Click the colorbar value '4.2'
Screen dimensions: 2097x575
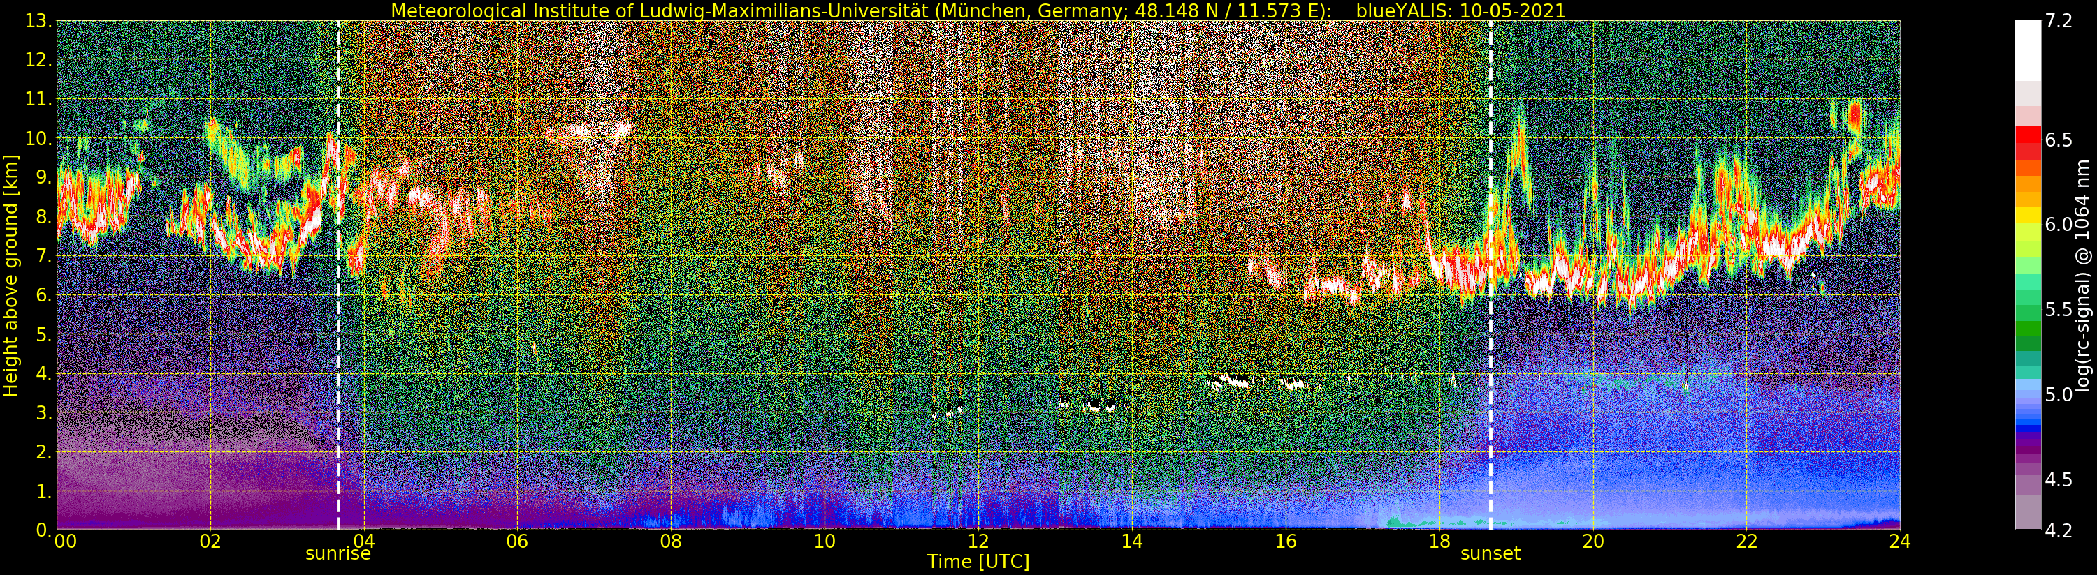(2059, 530)
